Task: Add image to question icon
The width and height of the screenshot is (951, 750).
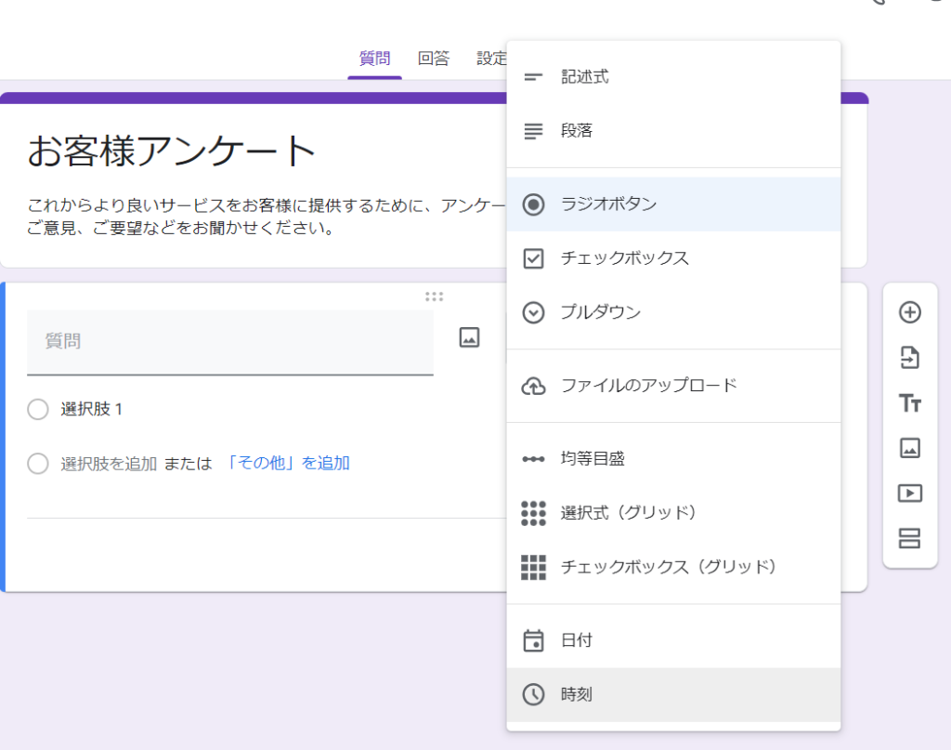Action: [x=469, y=337]
